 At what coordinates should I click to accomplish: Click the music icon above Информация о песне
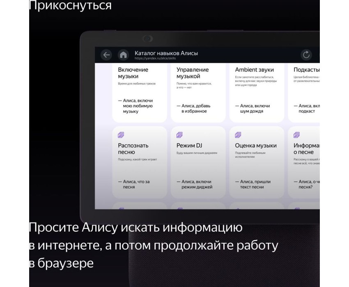click(x=296, y=135)
